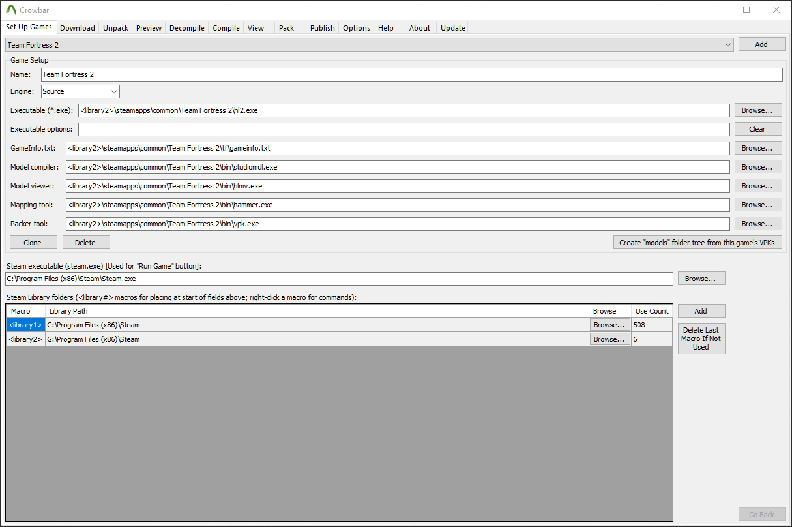Click the Use Count column header
Image resolution: width=792 pixels, height=527 pixels.
click(651, 311)
